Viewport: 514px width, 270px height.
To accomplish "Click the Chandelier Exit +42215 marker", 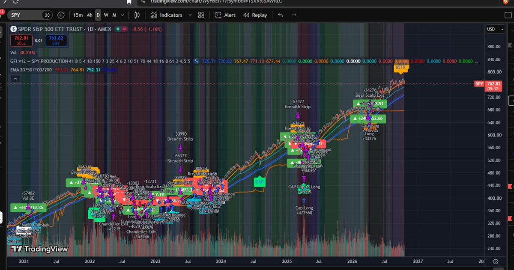I will (113, 226).
